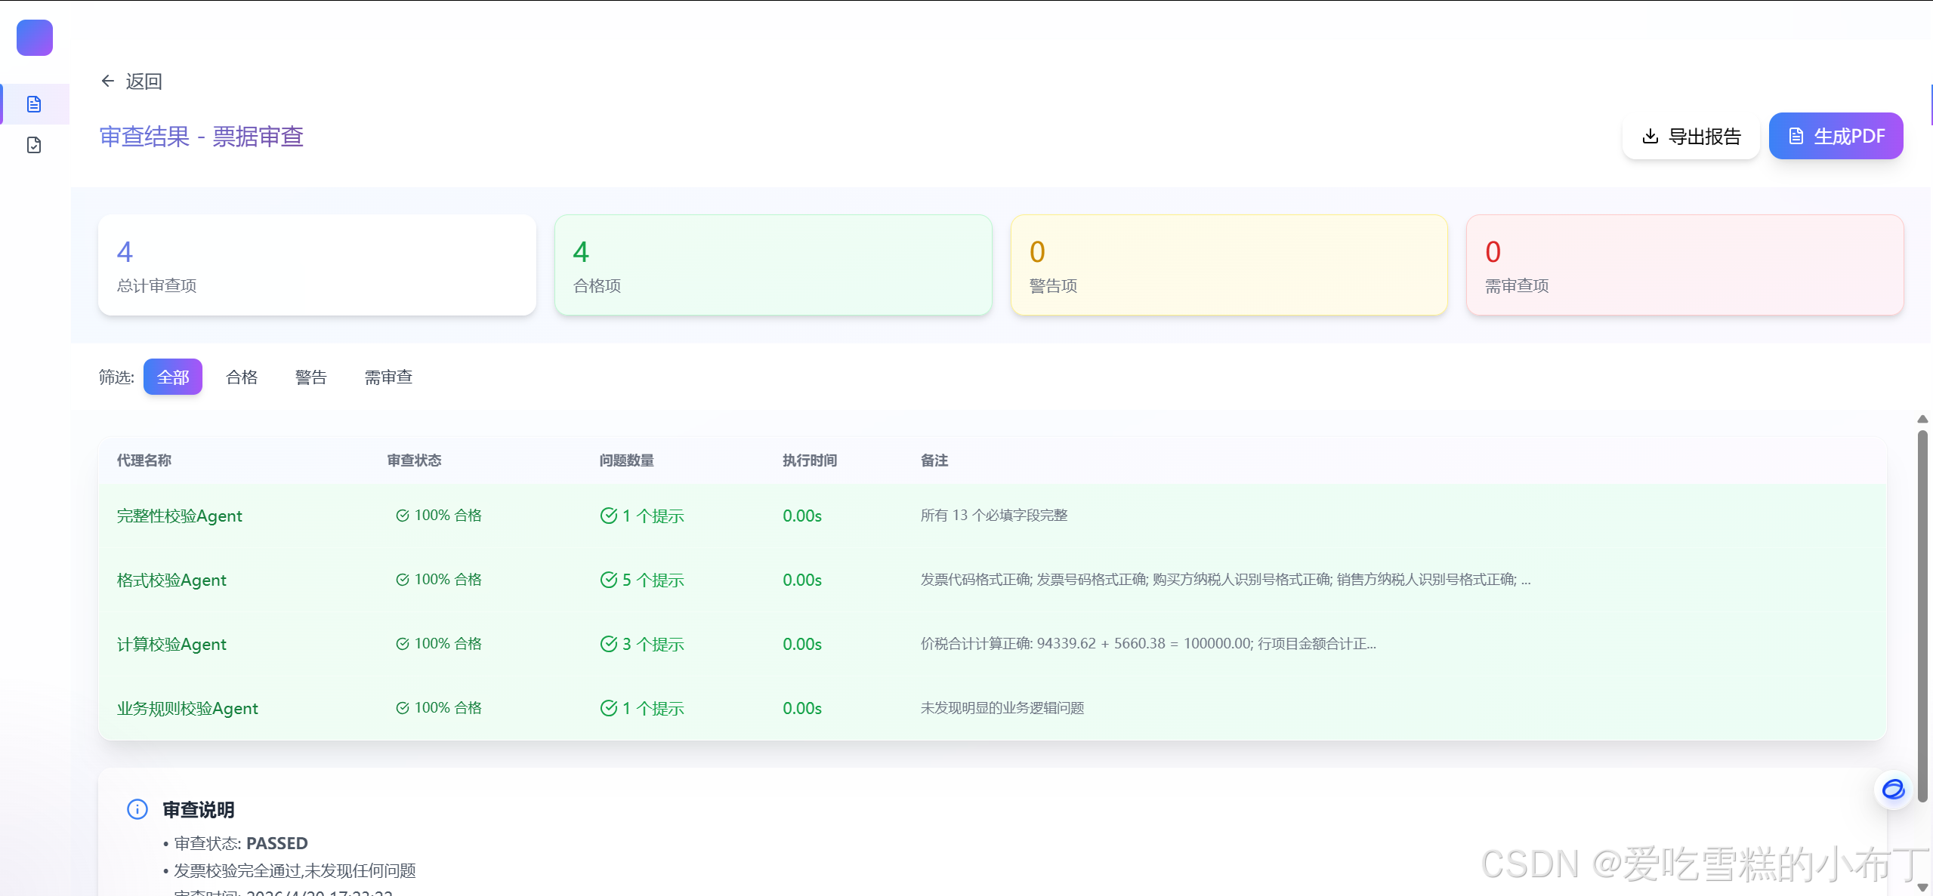Click the back arrow icon
1933x896 pixels.
point(108,81)
